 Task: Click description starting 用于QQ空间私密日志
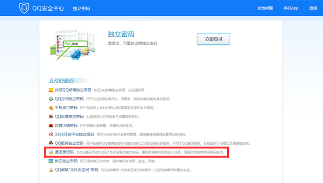(x=128, y=99)
